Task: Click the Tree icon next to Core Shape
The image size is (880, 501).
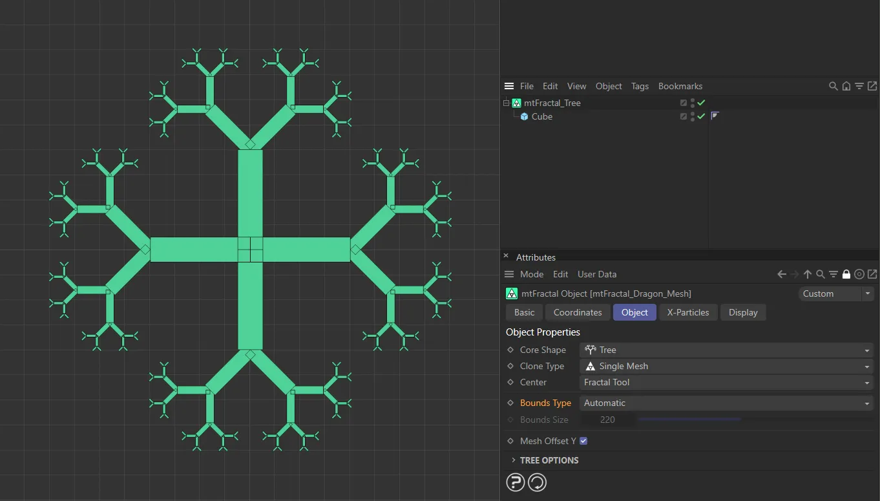Action: (590, 349)
